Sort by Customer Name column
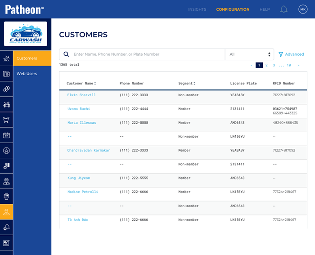This screenshot has width=315, height=255. [x=81, y=83]
